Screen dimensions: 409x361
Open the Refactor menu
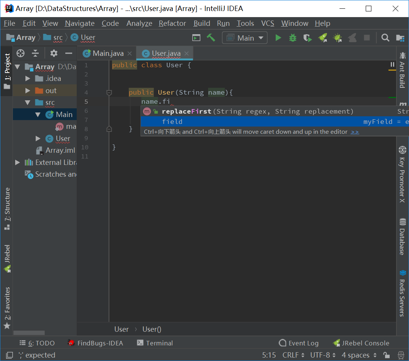tap(172, 23)
